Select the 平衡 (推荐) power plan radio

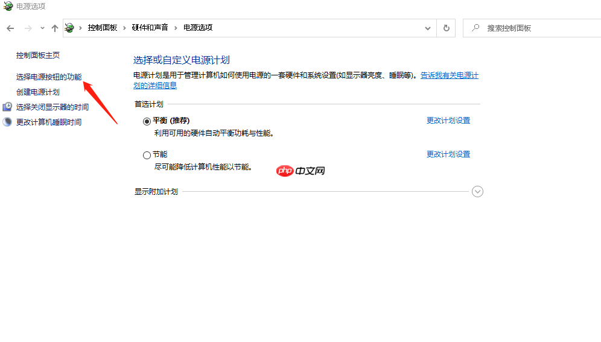click(147, 121)
